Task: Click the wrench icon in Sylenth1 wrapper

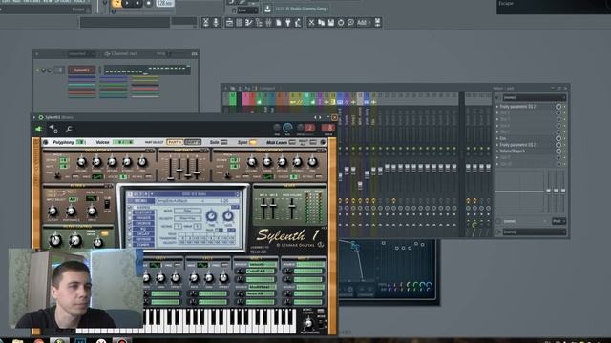Action: point(69,129)
